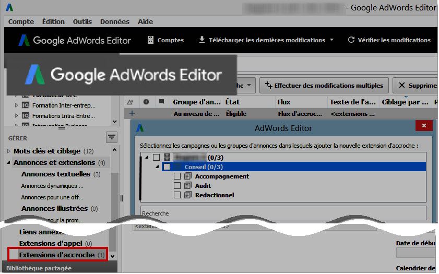Check the Accompagnement checkbox
This screenshot has height=274, width=439.
[177, 176]
